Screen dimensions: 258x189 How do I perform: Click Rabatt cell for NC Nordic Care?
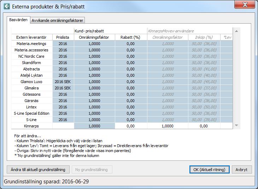click(131, 56)
